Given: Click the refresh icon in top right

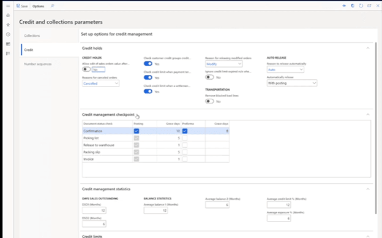Looking at the screenshot, I should tap(361, 6).
